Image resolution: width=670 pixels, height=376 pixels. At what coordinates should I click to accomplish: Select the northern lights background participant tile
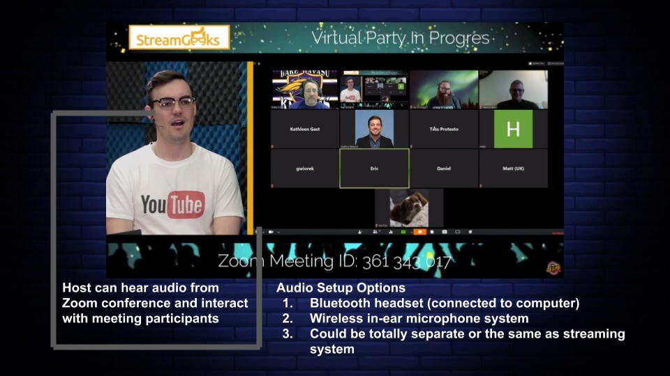tap(444, 90)
